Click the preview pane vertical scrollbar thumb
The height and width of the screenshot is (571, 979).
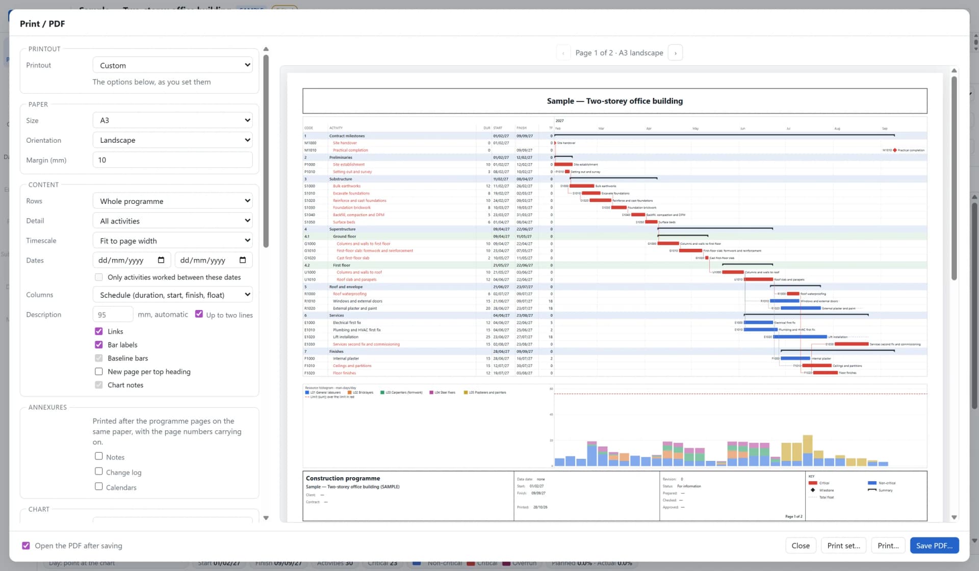[x=954, y=178]
